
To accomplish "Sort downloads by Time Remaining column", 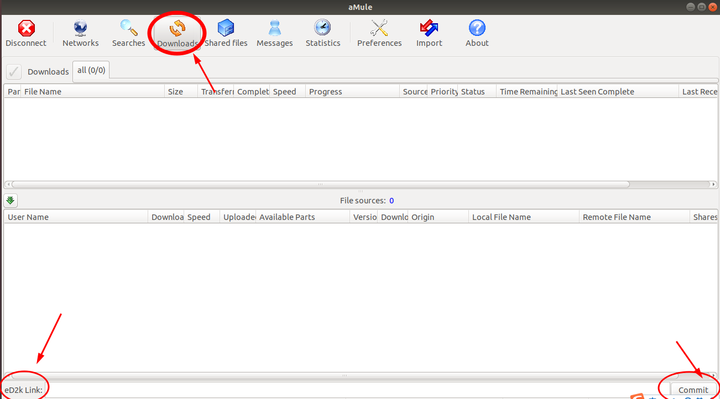I will pyautogui.click(x=527, y=92).
